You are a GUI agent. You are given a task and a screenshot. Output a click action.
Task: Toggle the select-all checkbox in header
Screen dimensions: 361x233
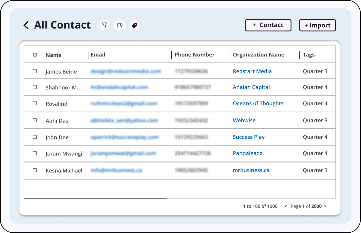(35, 55)
